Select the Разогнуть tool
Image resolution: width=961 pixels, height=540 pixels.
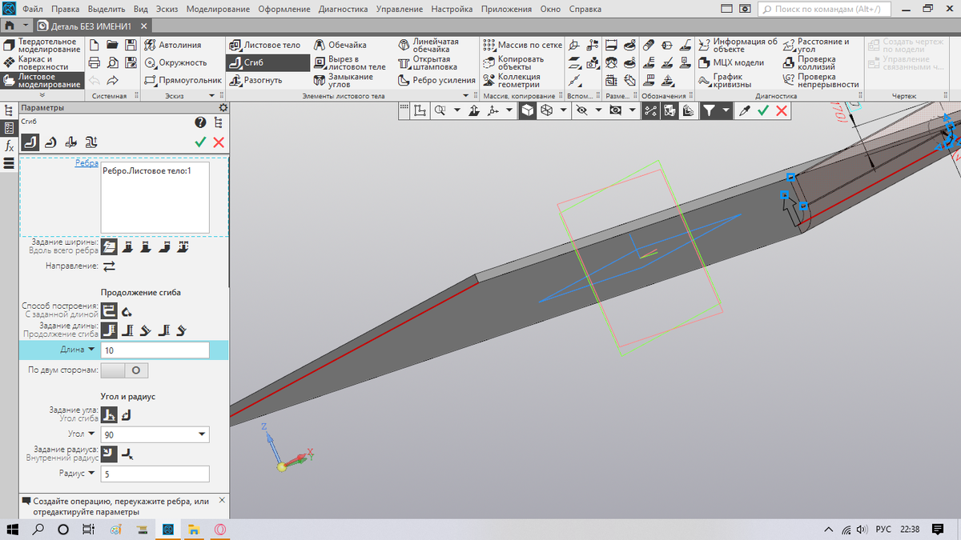[x=255, y=80]
